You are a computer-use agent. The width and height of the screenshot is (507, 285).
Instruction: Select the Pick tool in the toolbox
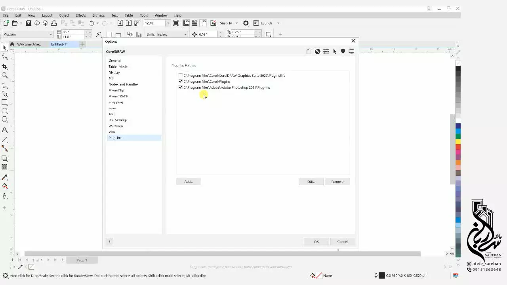(5, 48)
